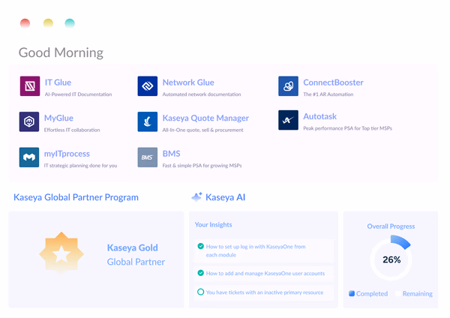The image size is (450, 318).
Task: Open the Autotask app icon
Action: (288, 120)
